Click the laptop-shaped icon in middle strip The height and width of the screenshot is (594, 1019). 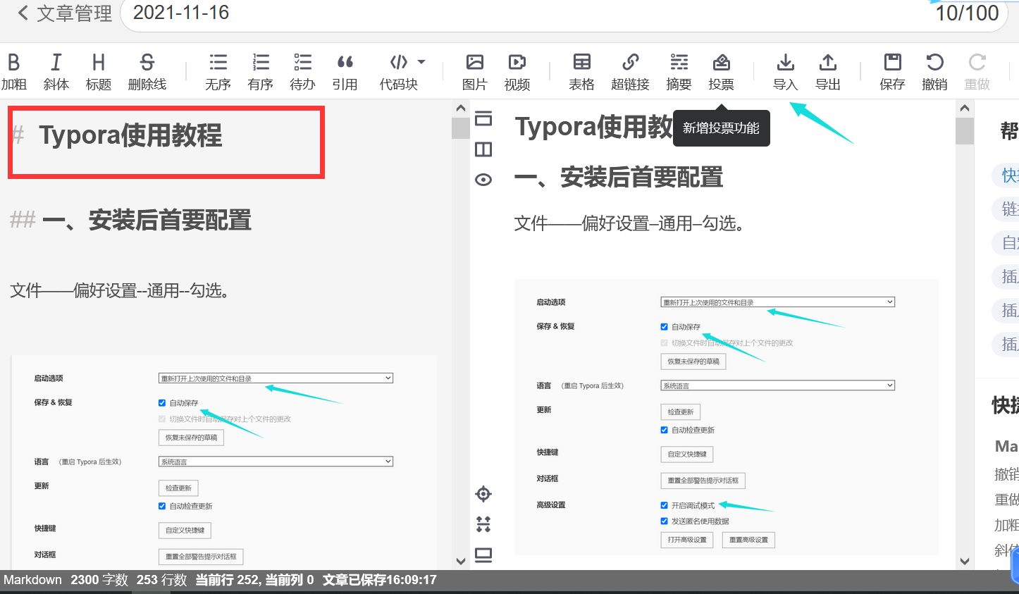tap(483, 555)
